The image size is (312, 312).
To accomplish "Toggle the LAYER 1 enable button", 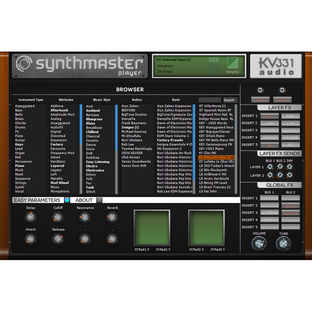I will (260, 99).
